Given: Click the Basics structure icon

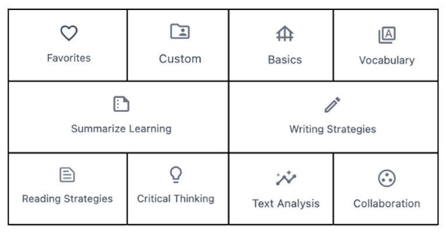Looking at the screenshot, I should [x=285, y=34].
